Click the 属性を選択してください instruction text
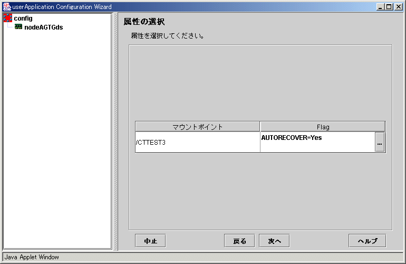 point(167,35)
